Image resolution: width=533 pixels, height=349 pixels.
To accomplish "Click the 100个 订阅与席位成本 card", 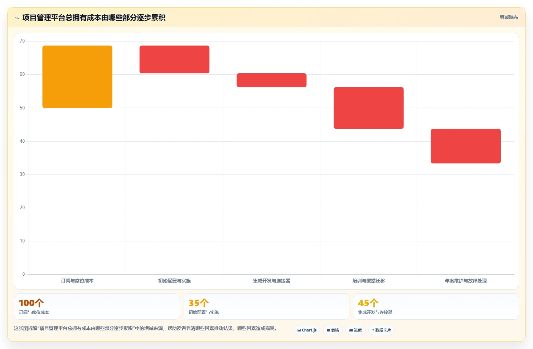I will click(97, 306).
